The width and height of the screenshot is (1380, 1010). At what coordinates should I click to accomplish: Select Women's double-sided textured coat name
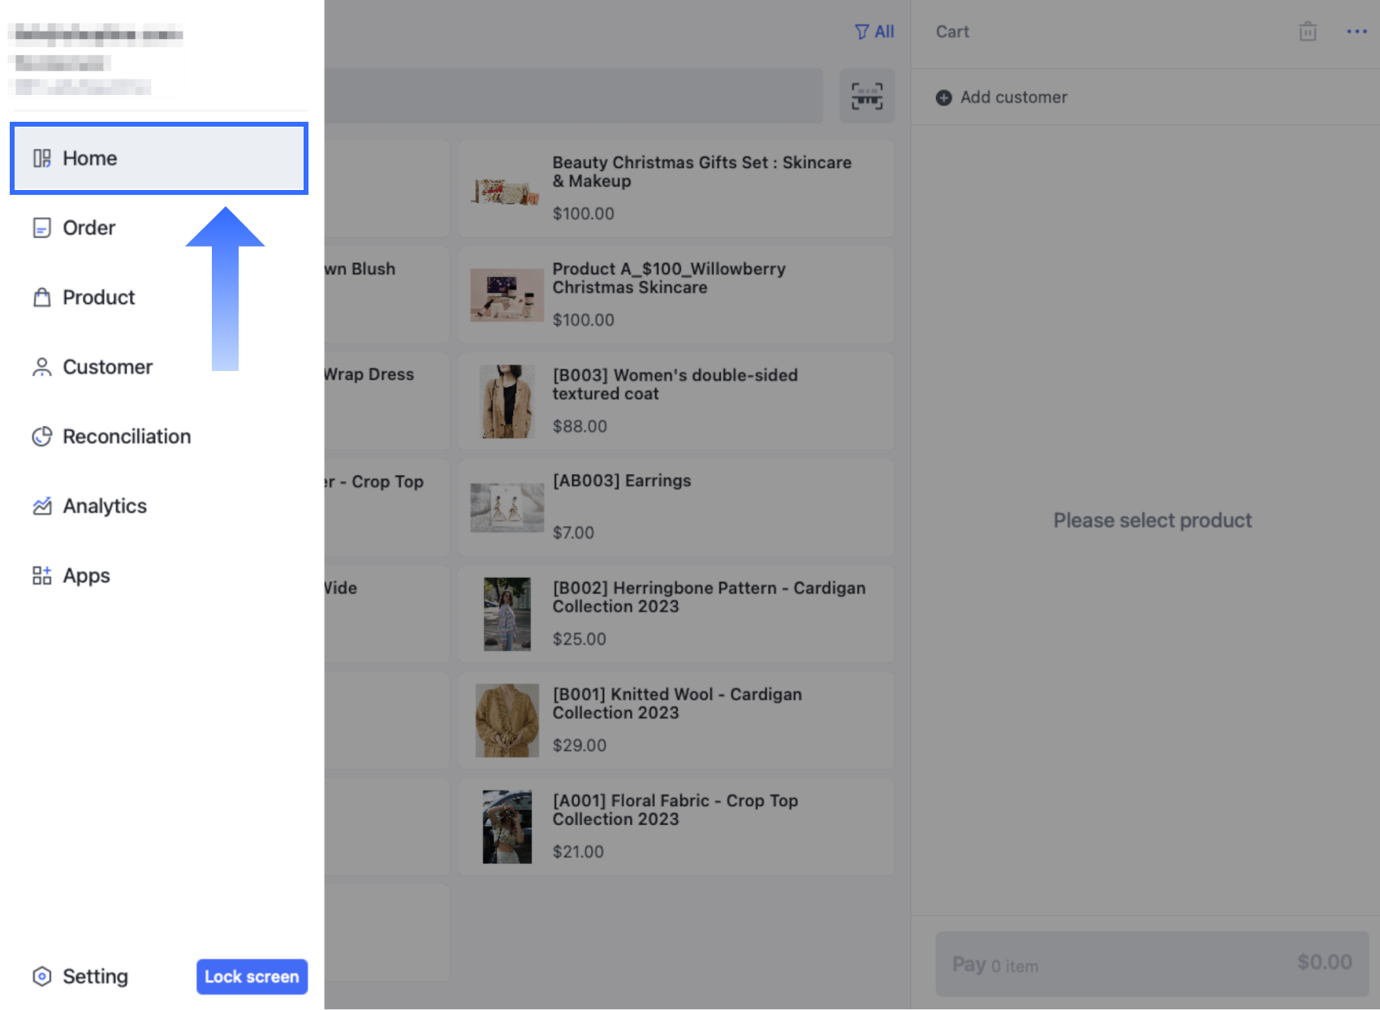point(675,384)
